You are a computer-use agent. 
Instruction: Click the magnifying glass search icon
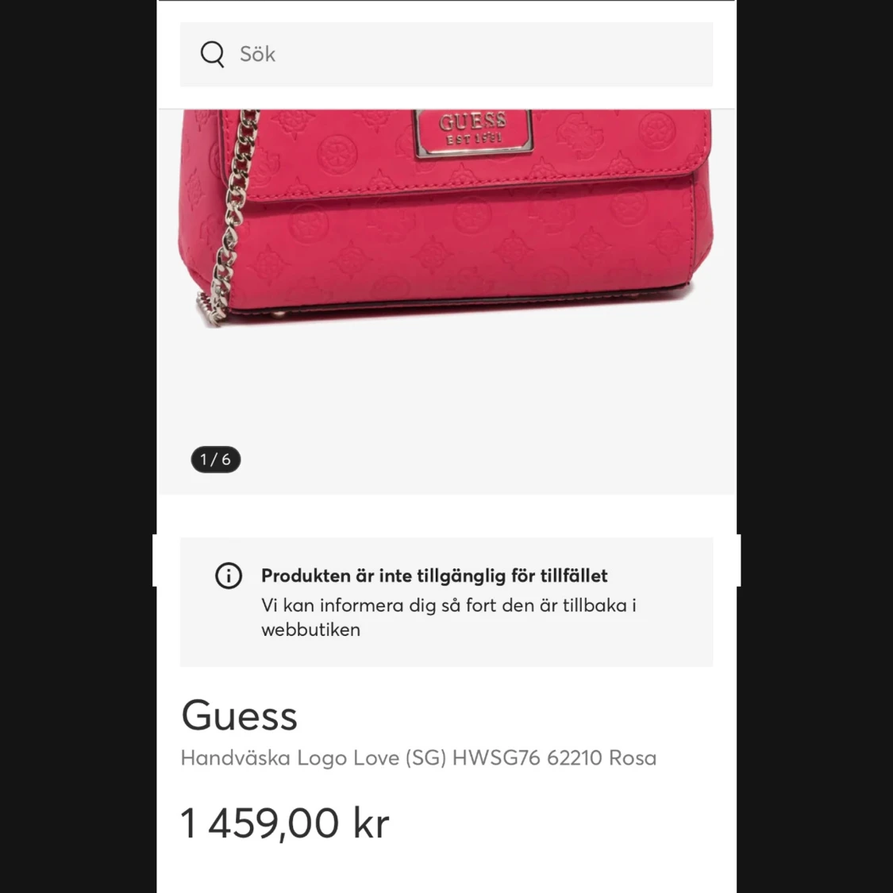pos(213,54)
